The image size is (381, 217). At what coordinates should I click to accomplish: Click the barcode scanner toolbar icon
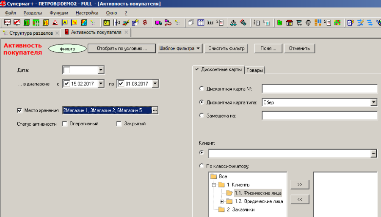[x=243, y=22]
